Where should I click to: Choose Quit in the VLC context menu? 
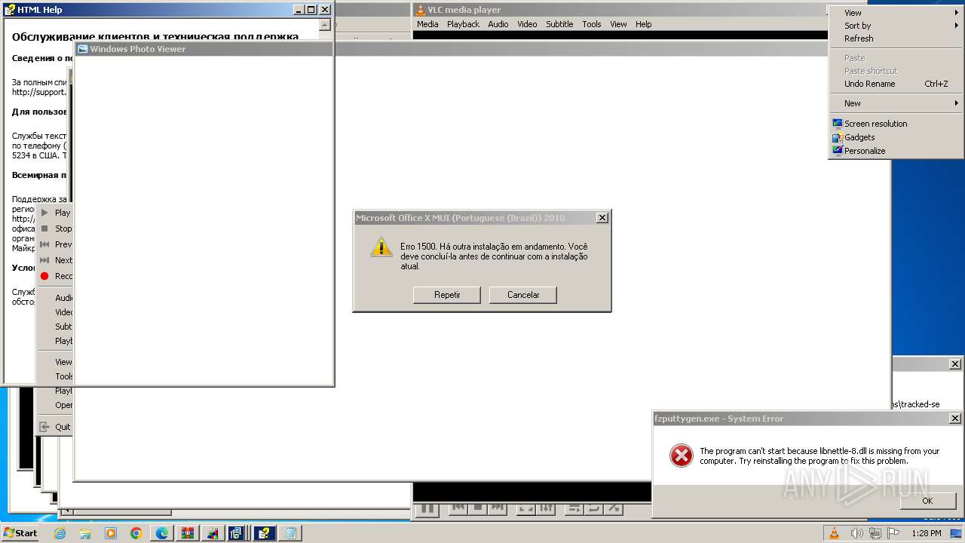[x=55, y=427]
